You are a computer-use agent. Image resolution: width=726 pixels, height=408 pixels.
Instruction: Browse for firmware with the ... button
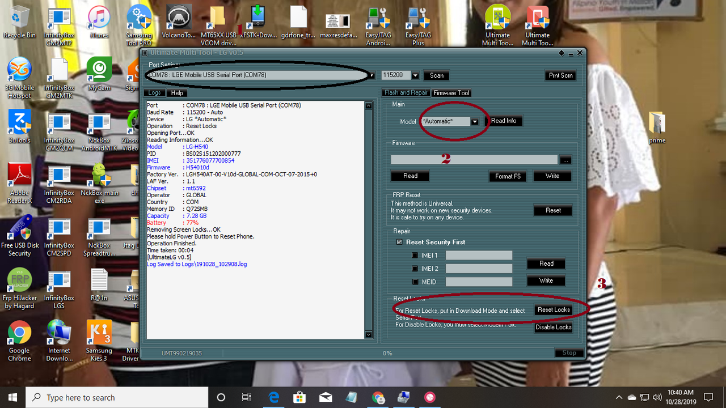coord(565,160)
